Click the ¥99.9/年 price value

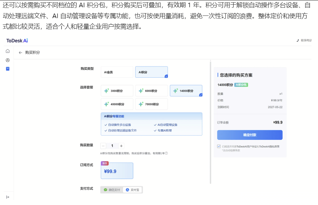(x=277, y=100)
